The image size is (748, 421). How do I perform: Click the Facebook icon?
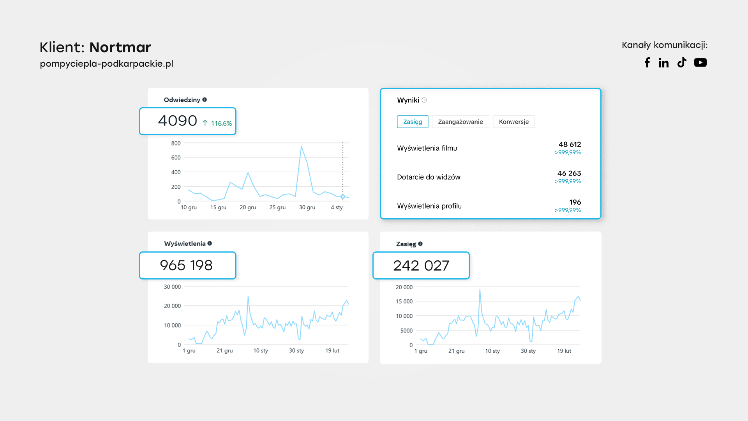647,62
